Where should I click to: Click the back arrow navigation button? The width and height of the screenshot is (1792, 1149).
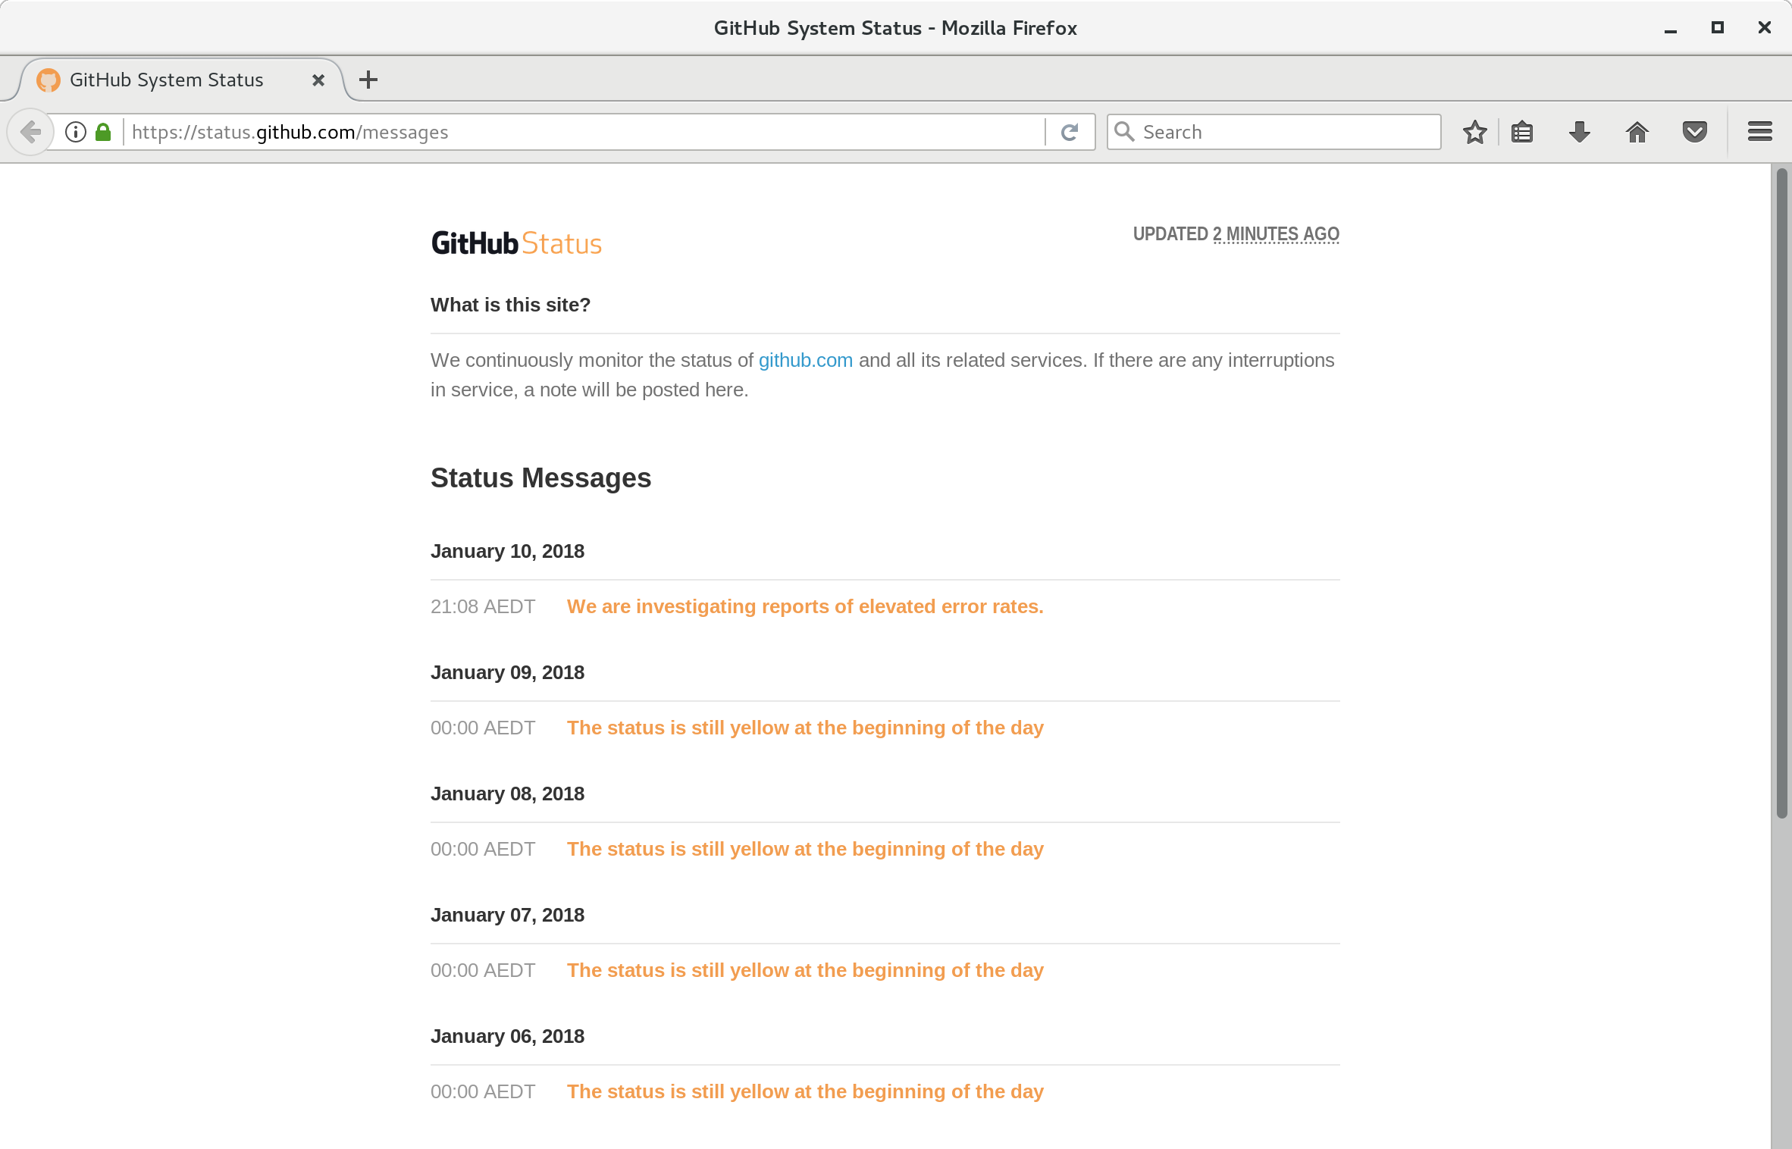tap(30, 132)
